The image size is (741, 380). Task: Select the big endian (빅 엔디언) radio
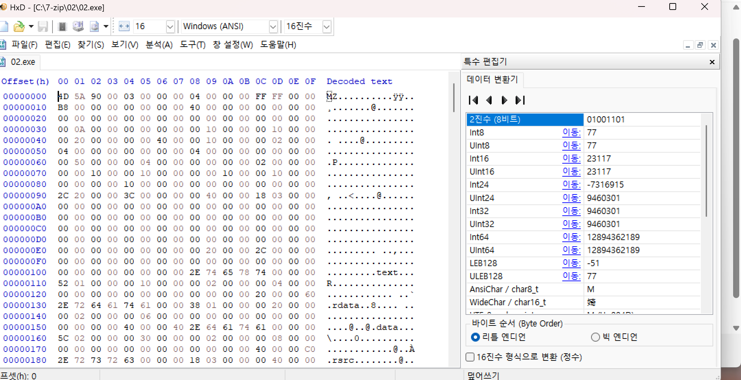coord(596,337)
